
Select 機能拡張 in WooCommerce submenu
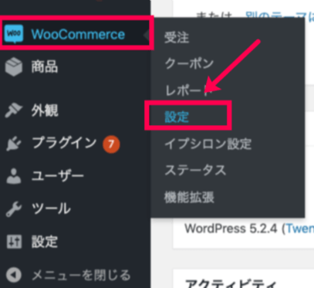coord(189,197)
